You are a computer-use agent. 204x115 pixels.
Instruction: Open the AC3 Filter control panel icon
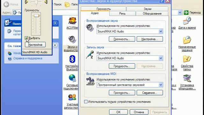[x=72, y=21]
